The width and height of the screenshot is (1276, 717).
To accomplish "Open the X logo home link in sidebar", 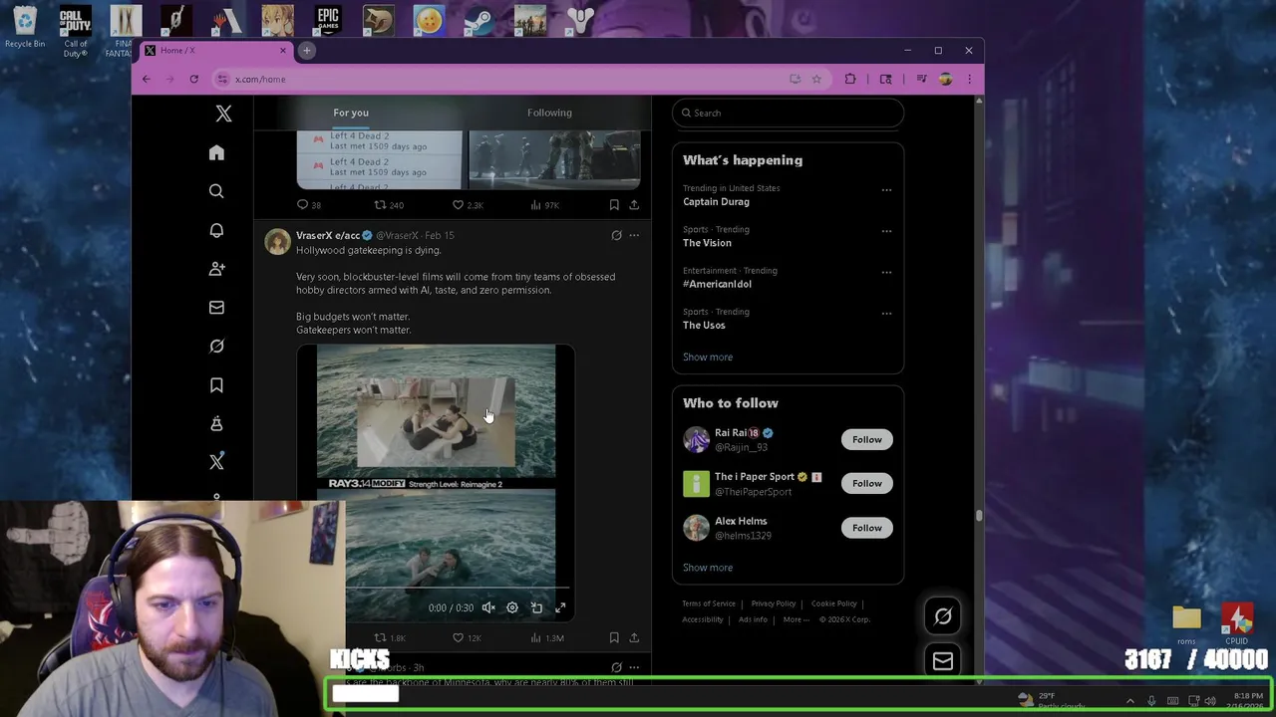I will coord(223,115).
